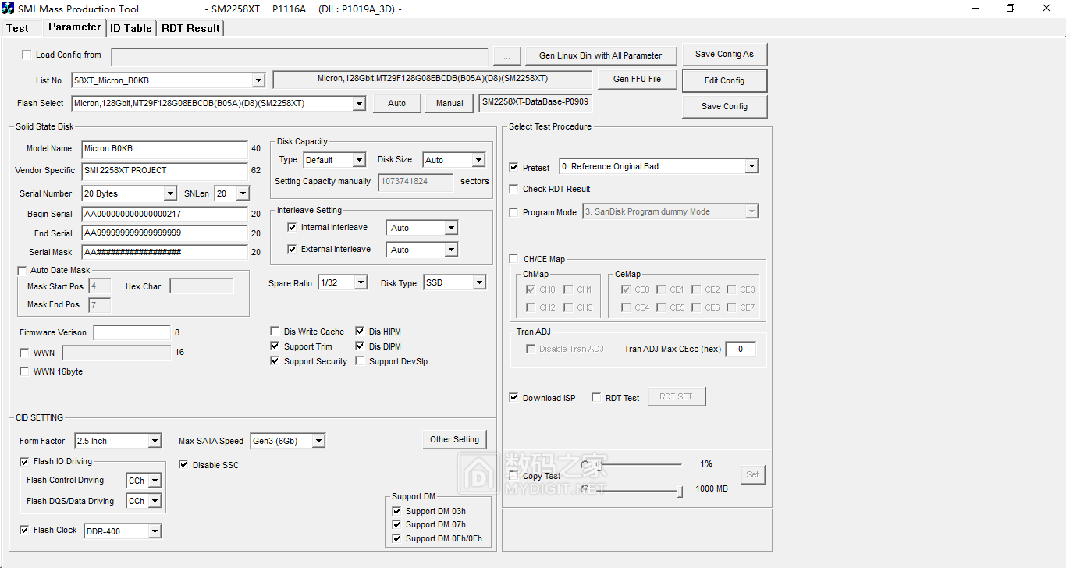Enable the Program Mode checkbox

tap(513, 212)
